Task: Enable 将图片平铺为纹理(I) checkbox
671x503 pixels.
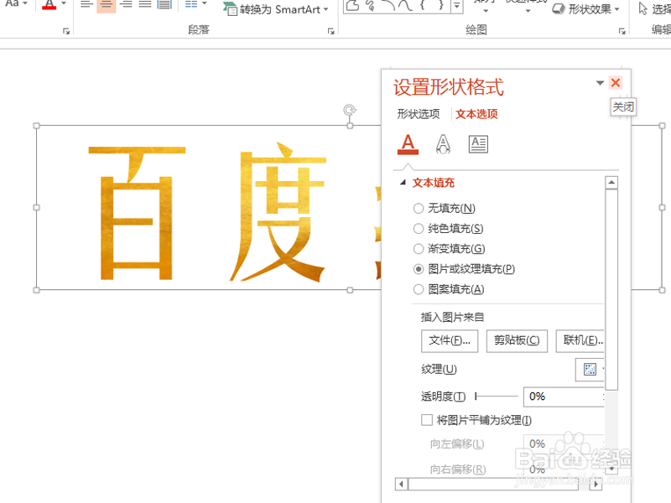Action: pos(427,420)
